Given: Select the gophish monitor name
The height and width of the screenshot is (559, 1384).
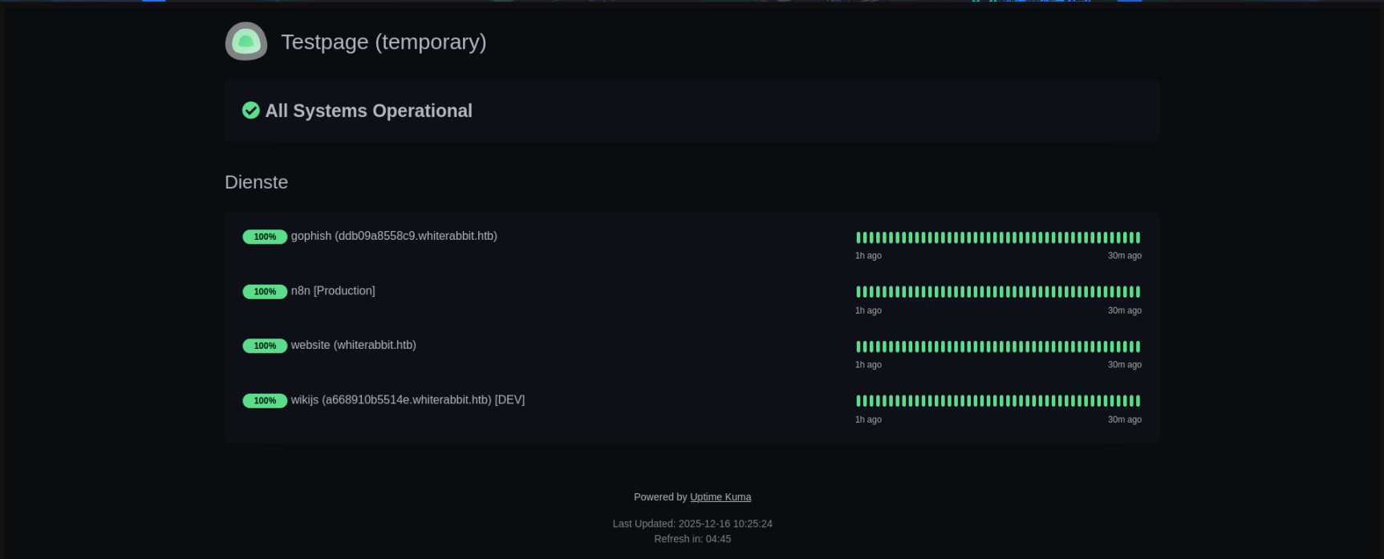Looking at the screenshot, I should click(394, 236).
